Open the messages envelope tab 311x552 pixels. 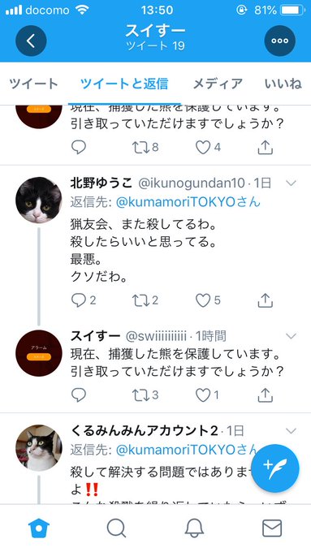272,528
